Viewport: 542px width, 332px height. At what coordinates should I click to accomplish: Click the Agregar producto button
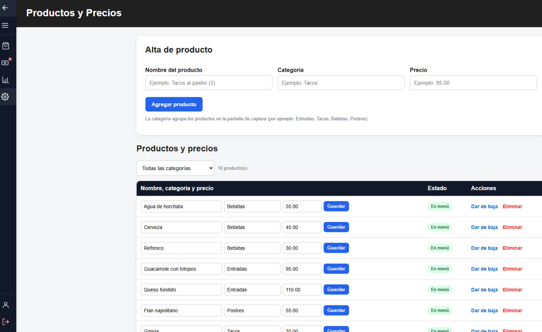174,104
